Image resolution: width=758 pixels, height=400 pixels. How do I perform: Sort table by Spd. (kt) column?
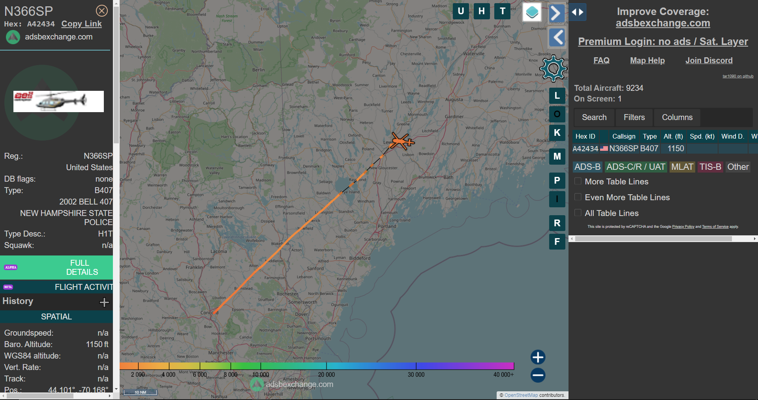pyautogui.click(x=702, y=136)
